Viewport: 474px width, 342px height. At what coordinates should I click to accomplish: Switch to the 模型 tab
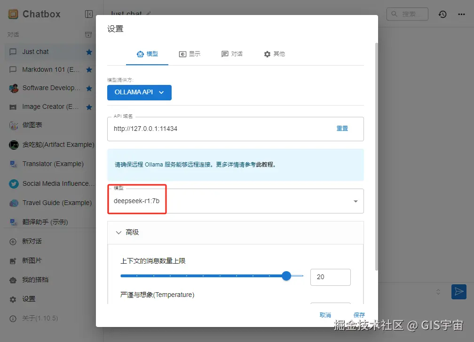coord(147,54)
